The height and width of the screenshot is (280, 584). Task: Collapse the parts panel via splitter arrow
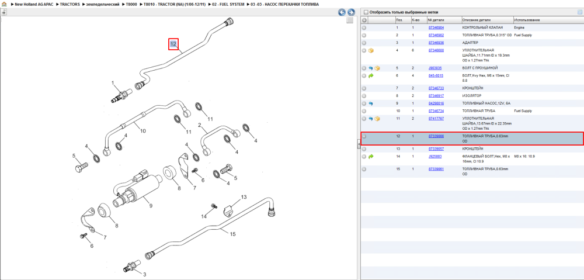[359, 143]
